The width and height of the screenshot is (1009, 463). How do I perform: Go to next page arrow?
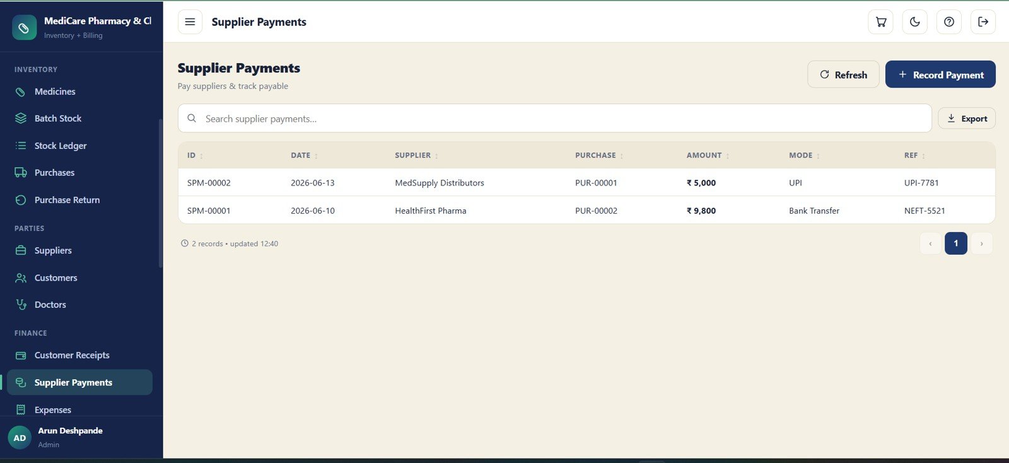click(981, 243)
